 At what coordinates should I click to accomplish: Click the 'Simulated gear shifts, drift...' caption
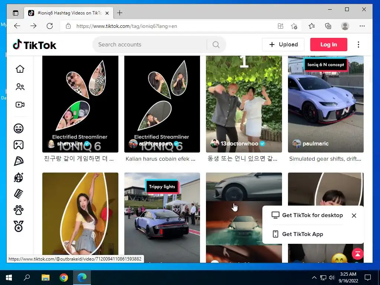click(325, 159)
